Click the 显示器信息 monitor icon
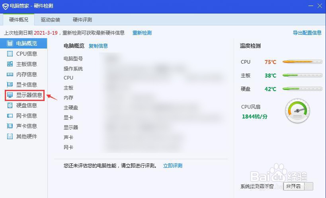The image size is (326, 198). [x=10, y=95]
